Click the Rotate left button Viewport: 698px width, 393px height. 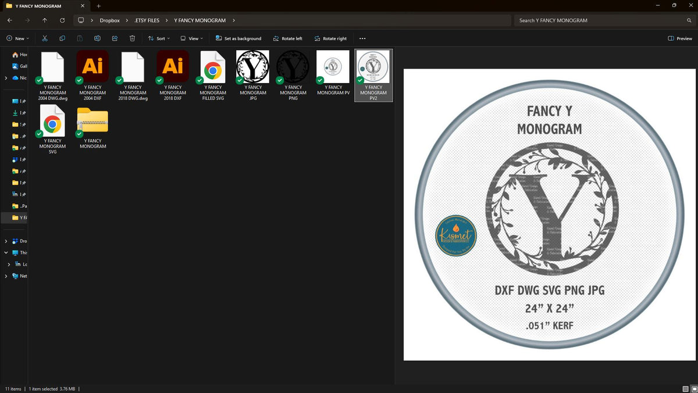click(287, 38)
